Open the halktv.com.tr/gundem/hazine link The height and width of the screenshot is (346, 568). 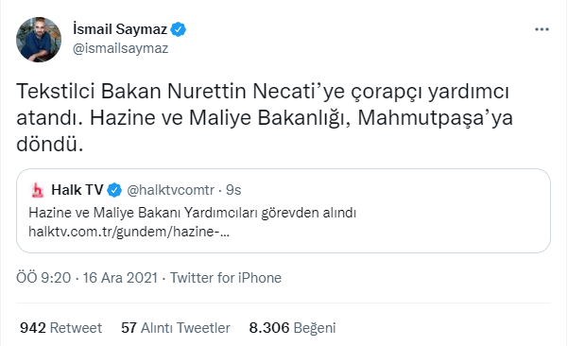point(129,232)
